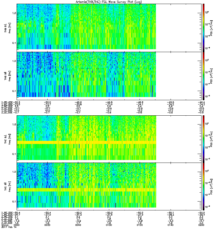Screen dimensions: 215x229
Task: Click the '-49.9' X_RE_GSE value under the THB panels
Action: tap(78, 102)
